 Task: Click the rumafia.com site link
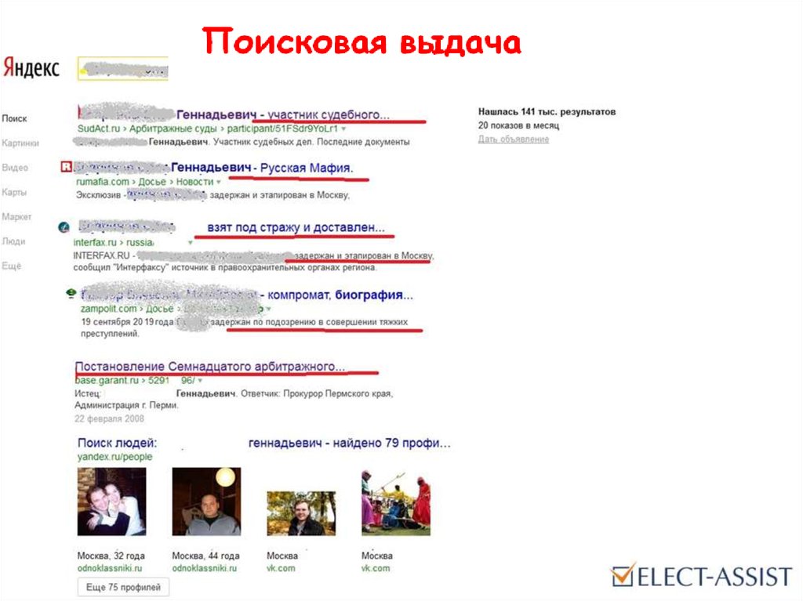[103, 182]
